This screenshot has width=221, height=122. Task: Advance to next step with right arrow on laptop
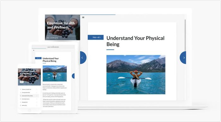click(183, 58)
